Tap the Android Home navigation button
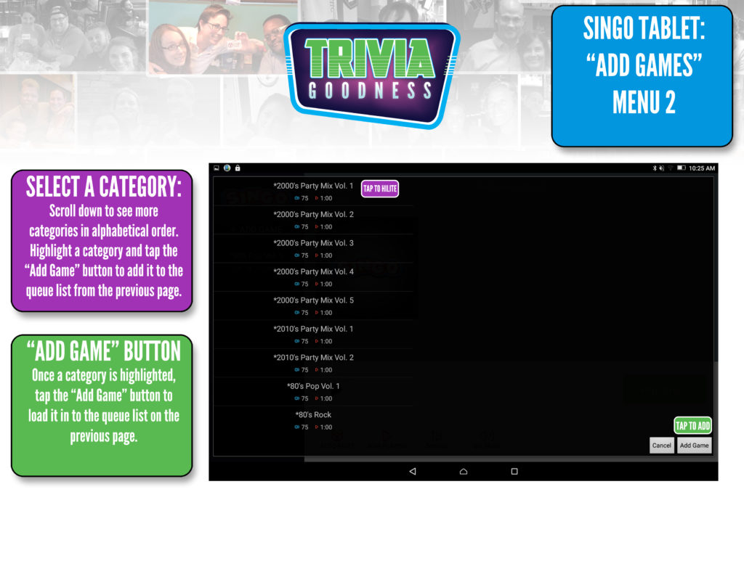 click(x=464, y=471)
